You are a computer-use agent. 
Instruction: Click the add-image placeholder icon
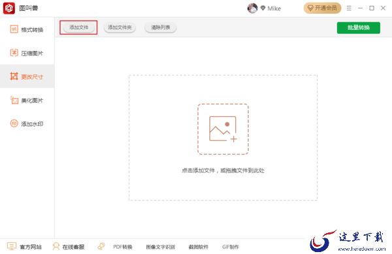(x=223, y=129)
